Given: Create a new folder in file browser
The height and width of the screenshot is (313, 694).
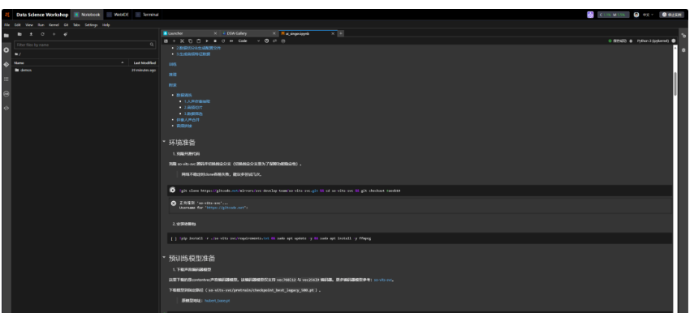Looking at the screenshot, I should [x=19, y=34].
